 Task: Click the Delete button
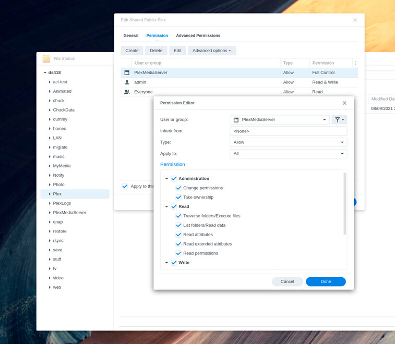tap(156, 51)
